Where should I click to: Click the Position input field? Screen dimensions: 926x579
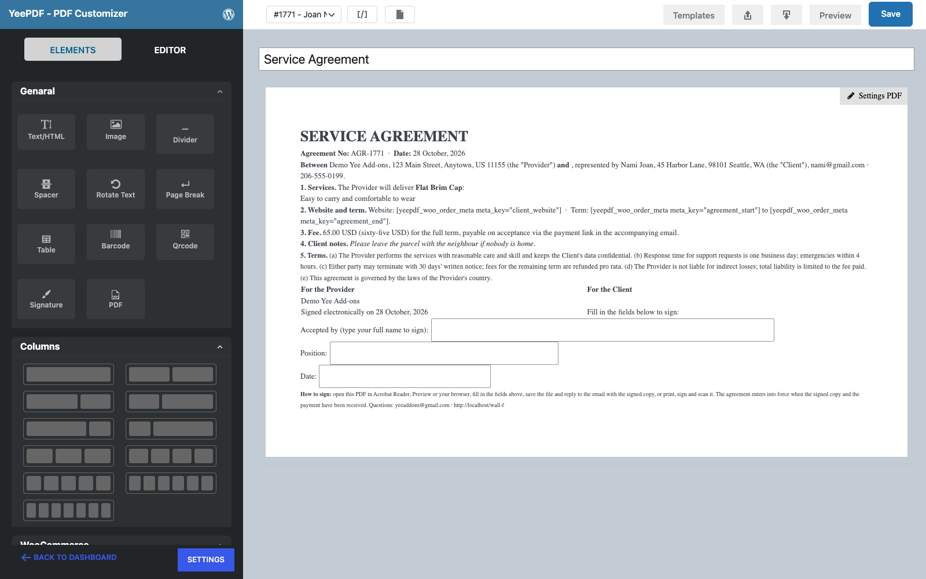pyautogui.click(x=444, y=353)
